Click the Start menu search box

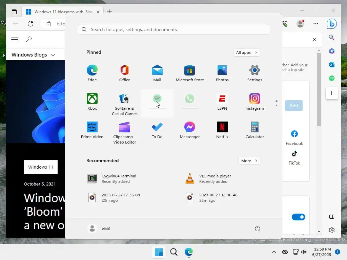[x=173, y=30]
